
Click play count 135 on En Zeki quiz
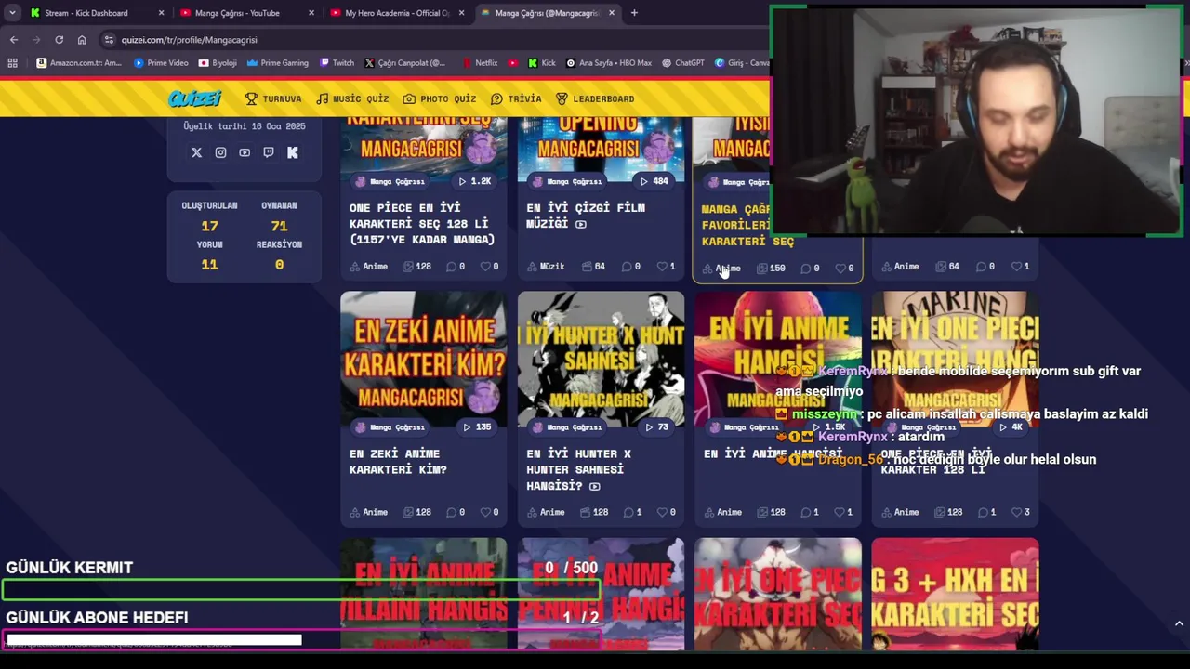[477, 427]
